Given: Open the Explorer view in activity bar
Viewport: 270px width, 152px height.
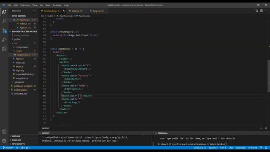Looking at the screenshot, I should pos(4,12).
